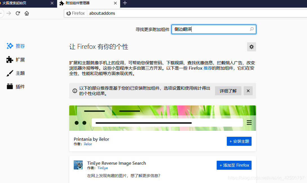Click 添加至 Firefox for TinEye
The height and width of the screenshot is (183, 307).
(x=234, y=165)
